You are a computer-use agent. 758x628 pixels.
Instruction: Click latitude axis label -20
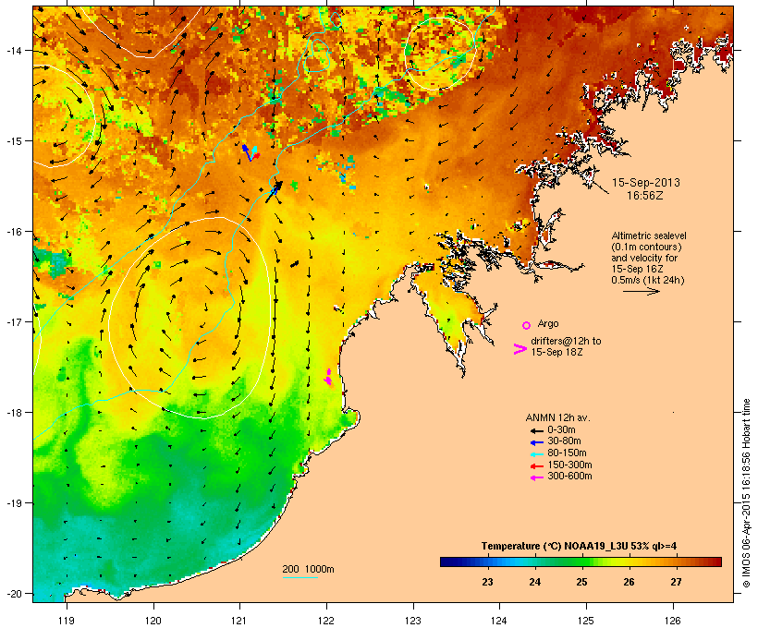14,594
